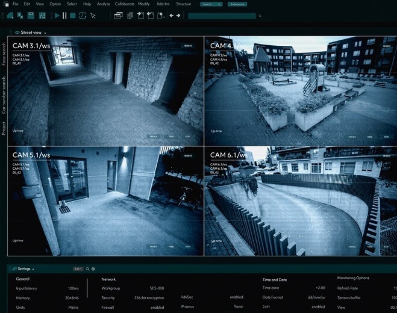Toggle the Street view eye icon
Screen dimensions: 397x313
pyautogui.click(x=17, y=33)
